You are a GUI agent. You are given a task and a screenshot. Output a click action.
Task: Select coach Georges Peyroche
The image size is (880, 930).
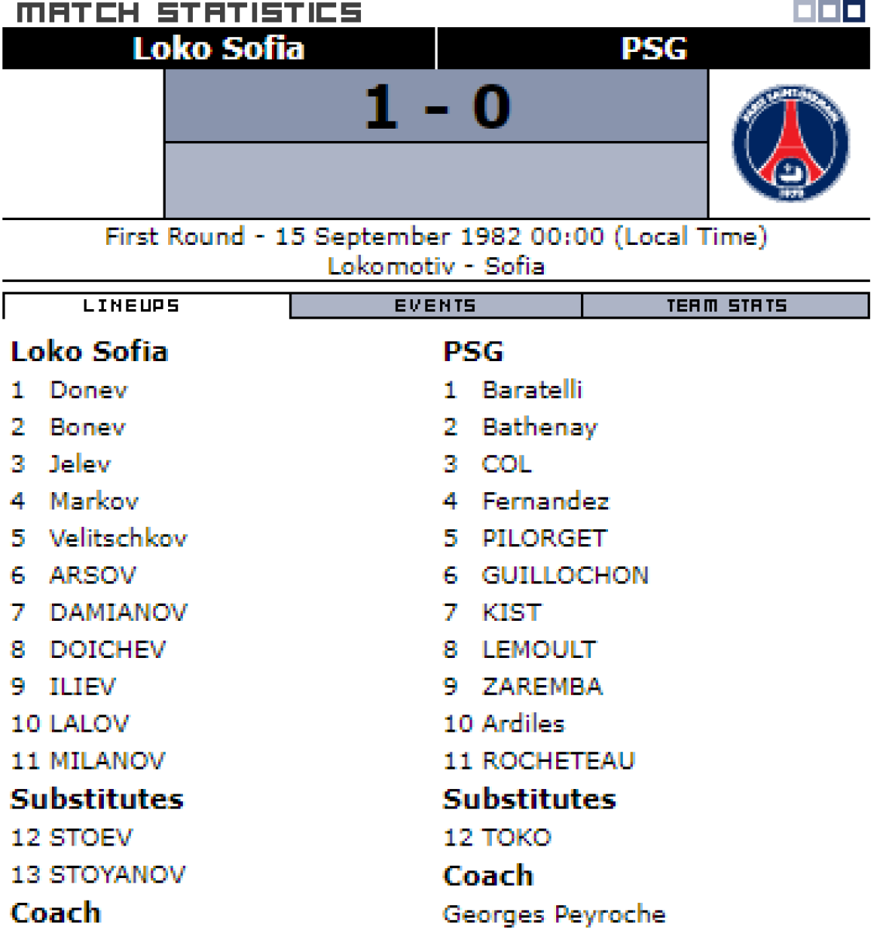click(x=554, y=914)
